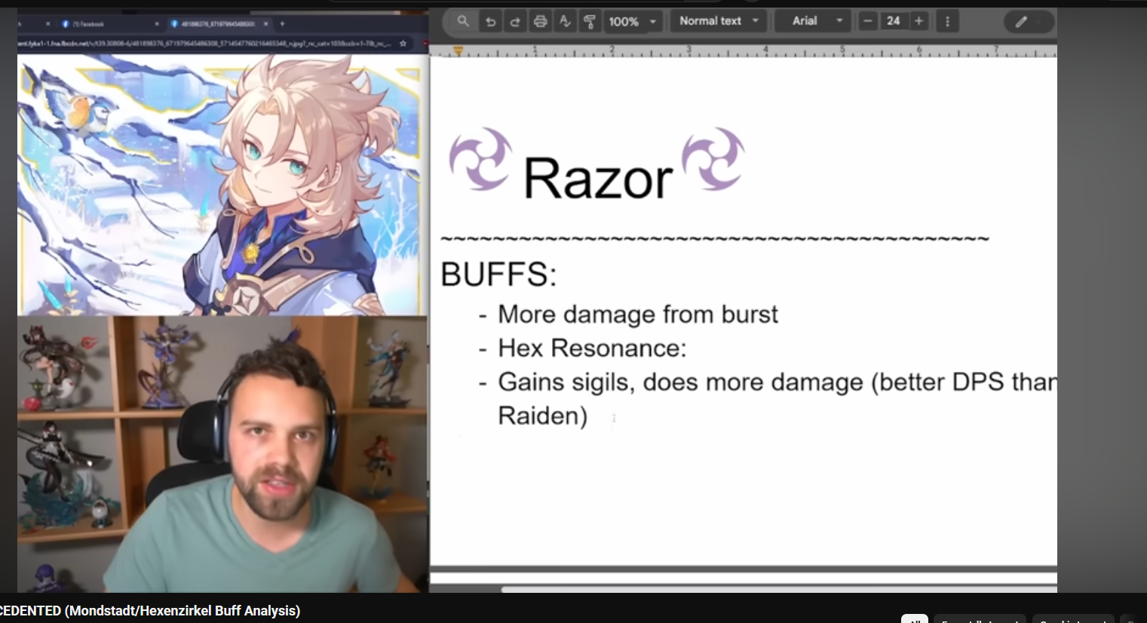
Task: Select the 'All' filter chip below the video
Action: (915, 619)
